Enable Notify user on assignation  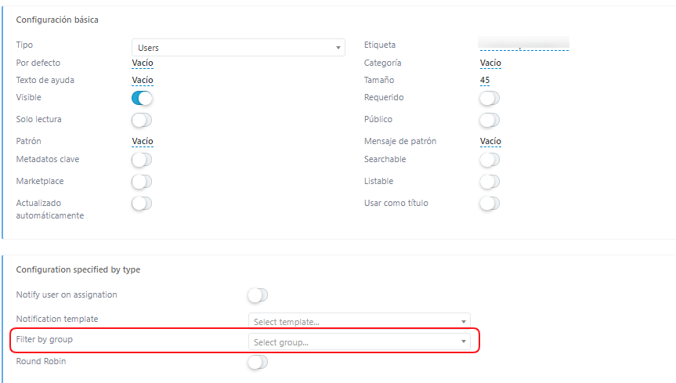click(x=258, y=295)
